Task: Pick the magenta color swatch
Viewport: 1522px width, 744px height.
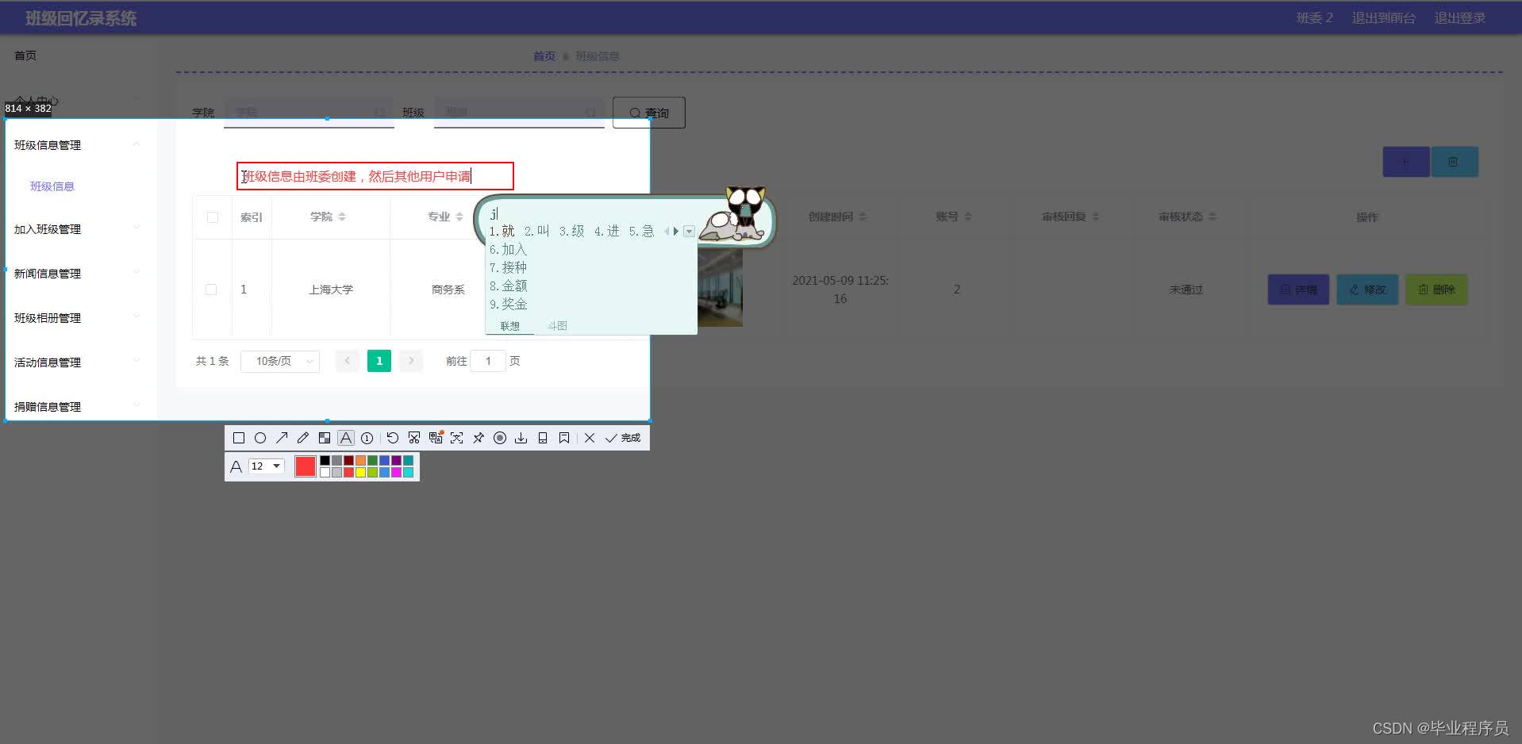Action: tap(396, 472)
